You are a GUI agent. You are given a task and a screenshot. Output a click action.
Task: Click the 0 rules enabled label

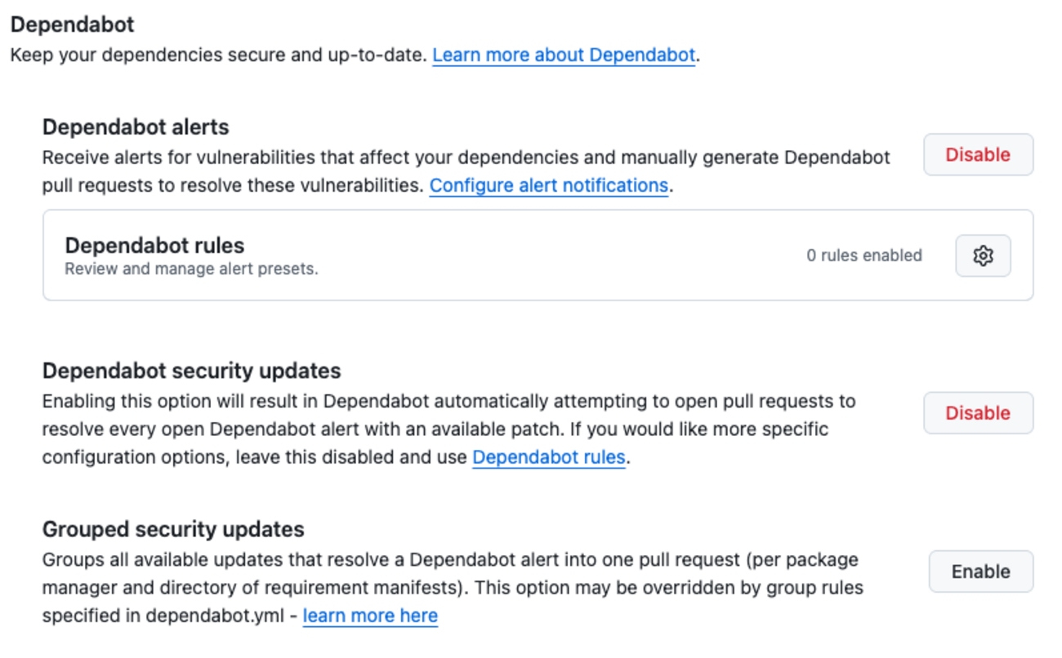(864, 256)
